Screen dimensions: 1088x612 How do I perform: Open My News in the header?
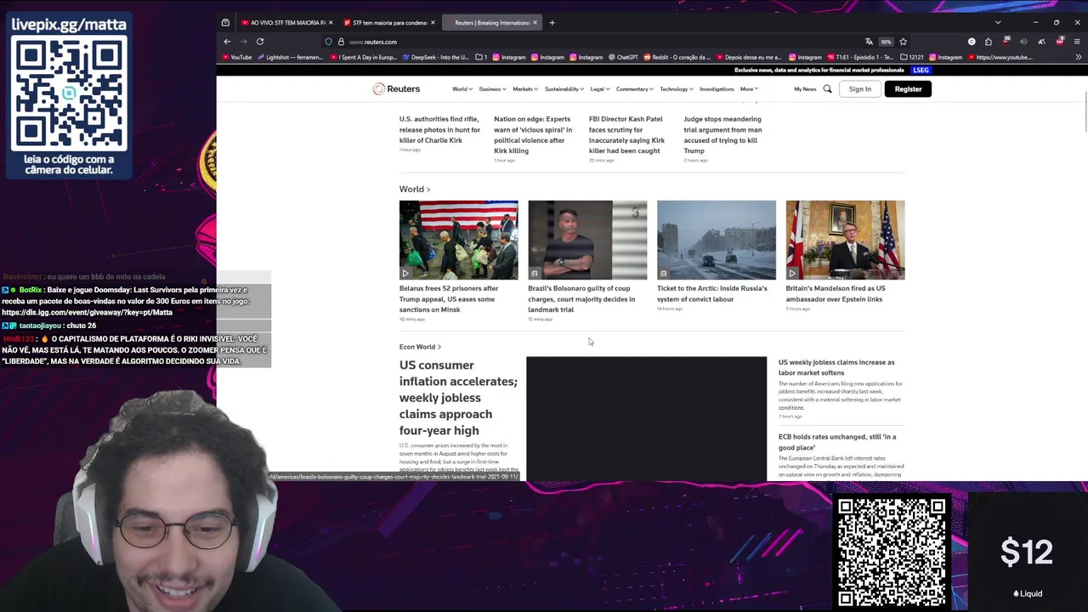(805, 88)
